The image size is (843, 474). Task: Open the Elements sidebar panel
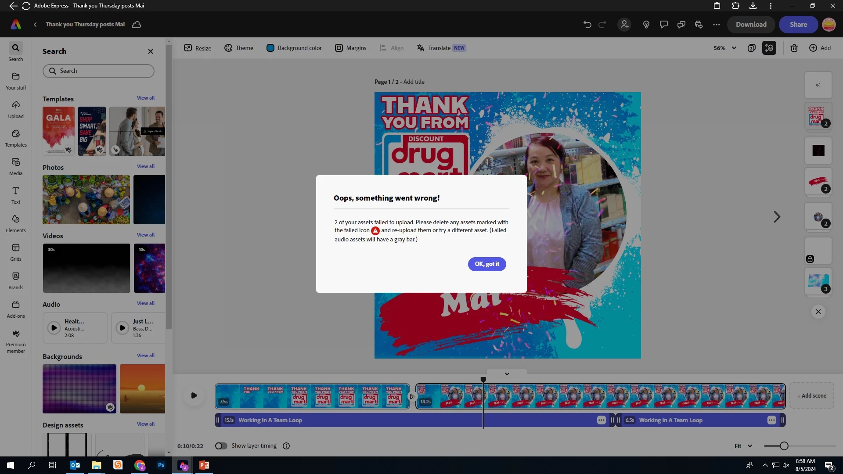click(x=16, y=224)
